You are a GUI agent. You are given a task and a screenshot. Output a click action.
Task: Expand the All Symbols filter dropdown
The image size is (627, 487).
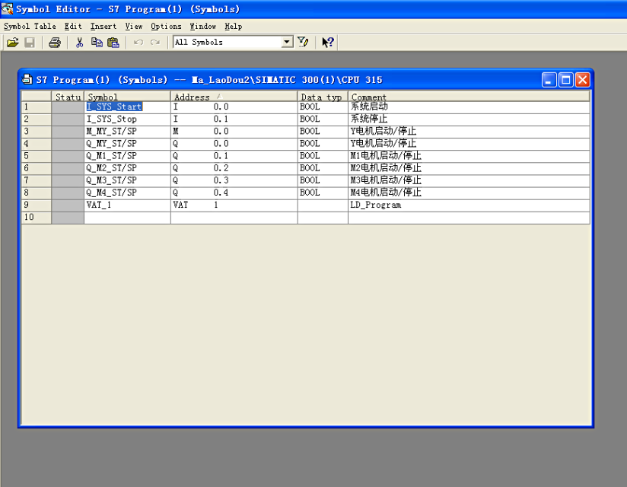click(287, 42)
